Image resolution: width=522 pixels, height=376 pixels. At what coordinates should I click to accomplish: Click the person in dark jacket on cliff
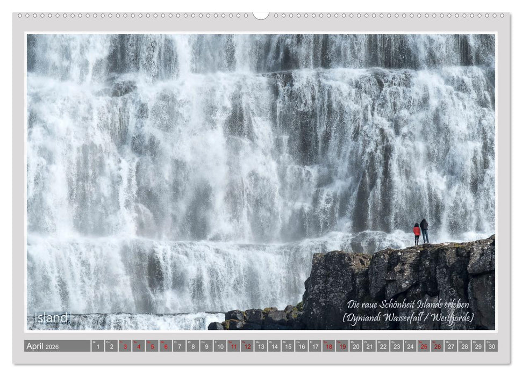425,231
